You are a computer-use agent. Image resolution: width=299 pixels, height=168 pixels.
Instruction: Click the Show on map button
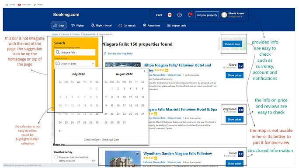[x=232, y=44]
